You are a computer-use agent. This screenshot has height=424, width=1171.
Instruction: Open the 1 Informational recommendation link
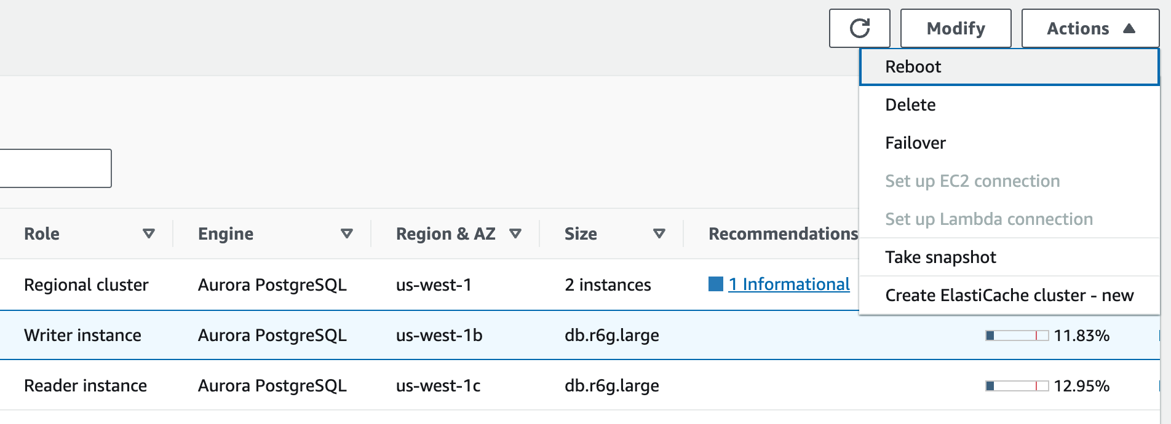pyautogui.click(x=788, y=284)
